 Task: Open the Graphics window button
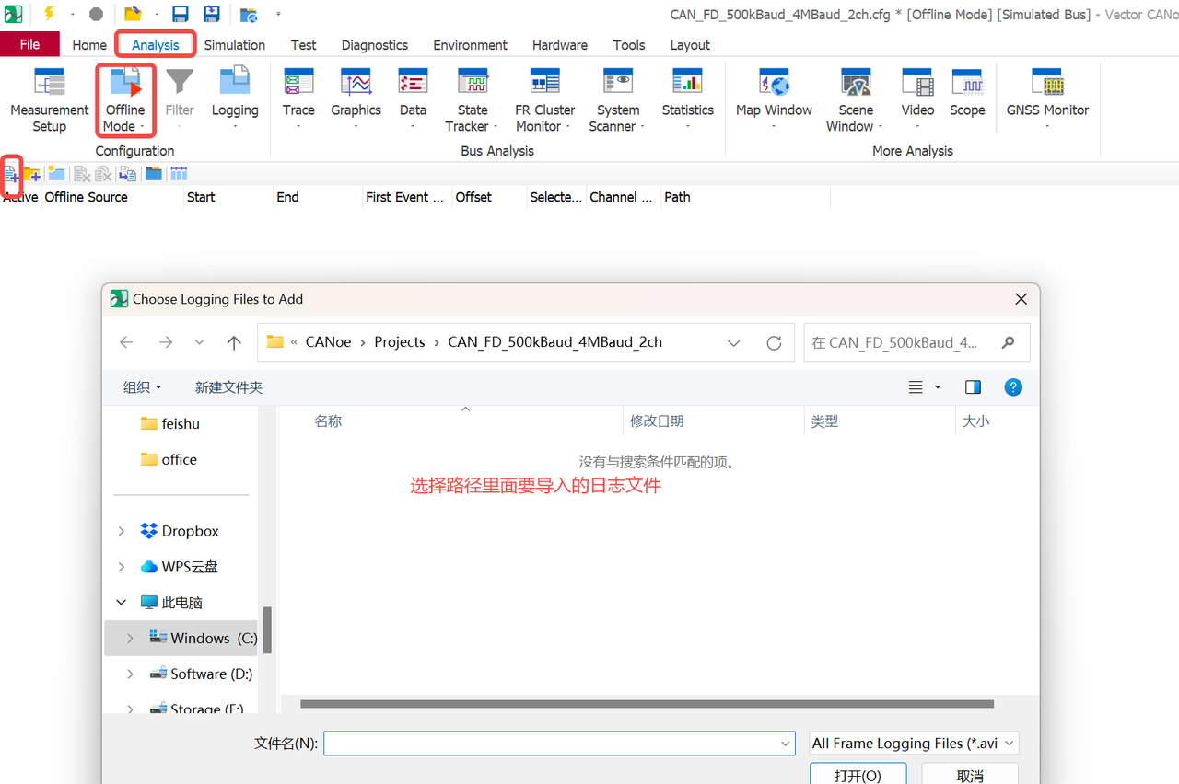pos(356,98)
